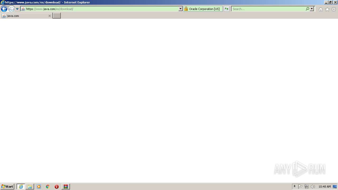Launch Windows Media Player taskbar icon
338x190 pixels.
(x=39, y=187)
